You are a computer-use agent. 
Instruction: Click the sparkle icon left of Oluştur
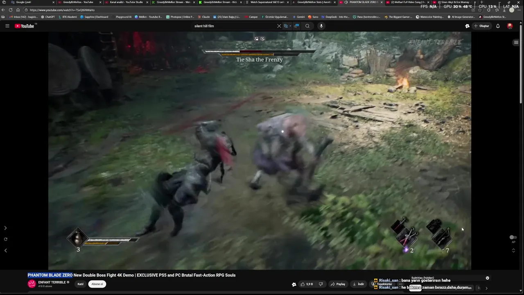467,26
